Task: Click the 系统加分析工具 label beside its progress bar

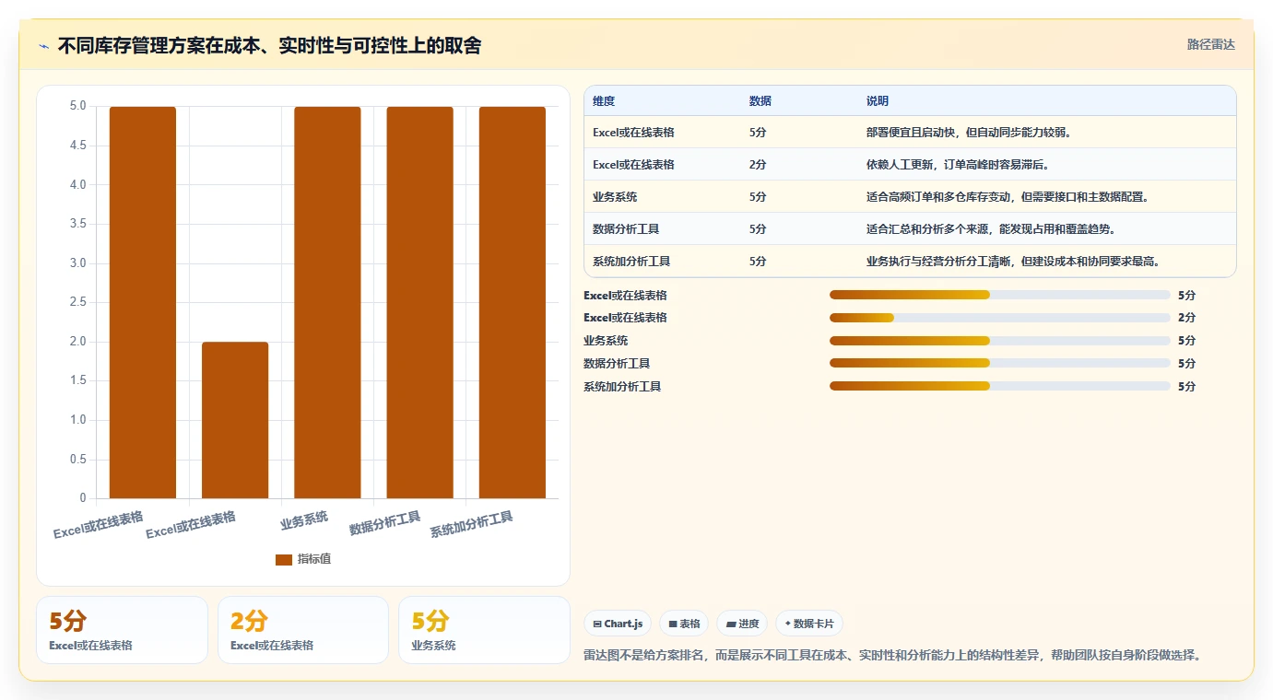Action: tap(622, 387)
